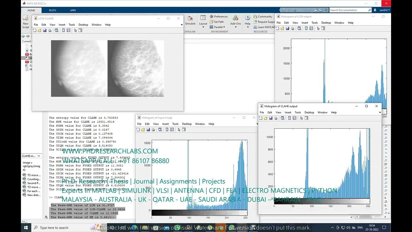Click Set Path in Environment section

[217, 22]
